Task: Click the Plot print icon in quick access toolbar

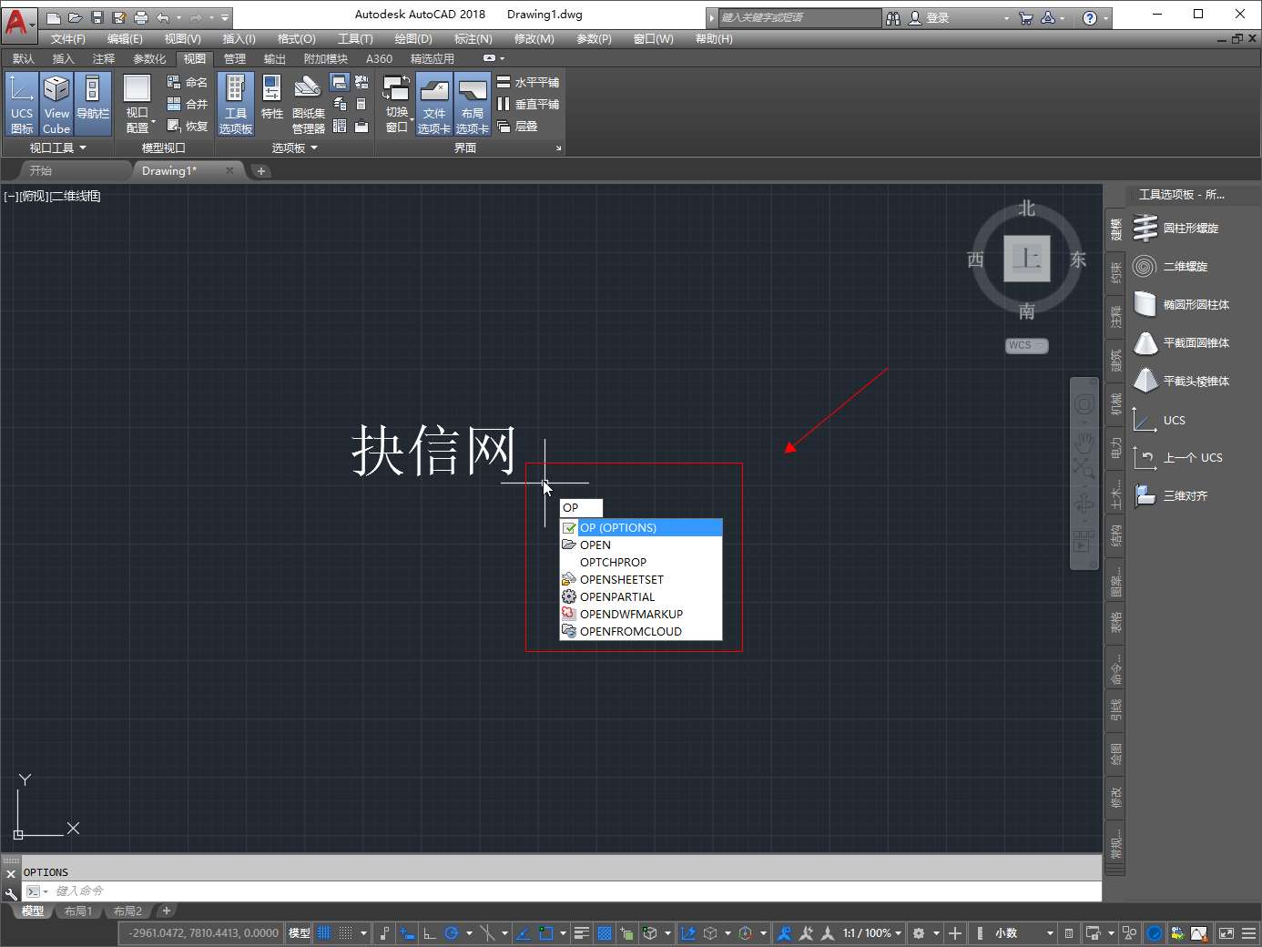Action: [141, 17]
